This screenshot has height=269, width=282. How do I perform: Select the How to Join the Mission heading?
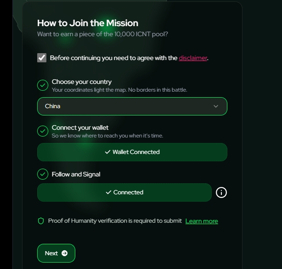point(88,23)
